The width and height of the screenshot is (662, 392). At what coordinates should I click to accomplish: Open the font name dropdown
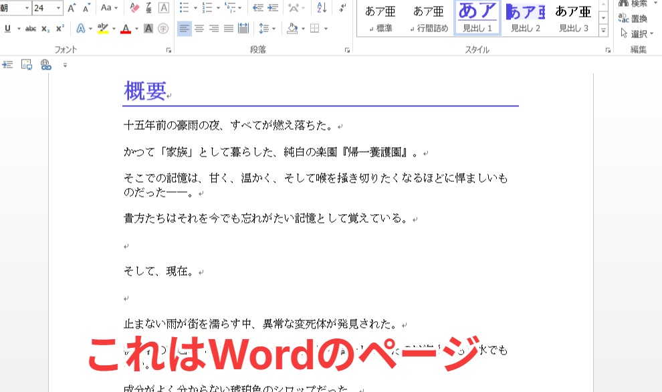point(27,8)
